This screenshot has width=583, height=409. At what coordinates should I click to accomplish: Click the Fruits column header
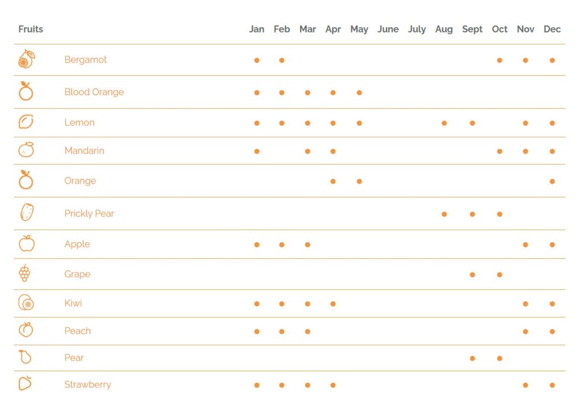point(31,29)
